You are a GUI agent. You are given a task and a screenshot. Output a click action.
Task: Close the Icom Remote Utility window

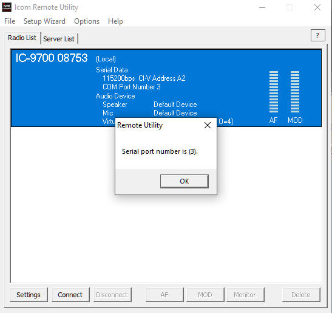pos(317,7)
